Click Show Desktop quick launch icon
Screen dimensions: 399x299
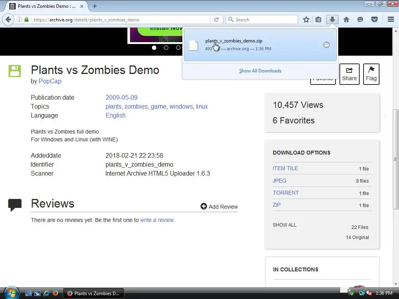(28, 294)
